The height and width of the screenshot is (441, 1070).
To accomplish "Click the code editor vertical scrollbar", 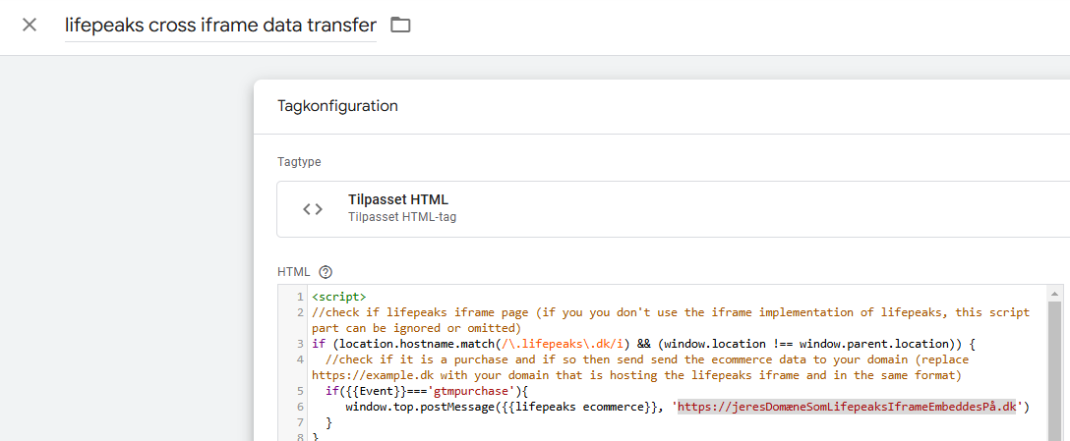I will 1054,363.
